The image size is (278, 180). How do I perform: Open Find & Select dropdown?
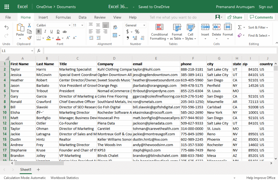[x=259, y=36]
